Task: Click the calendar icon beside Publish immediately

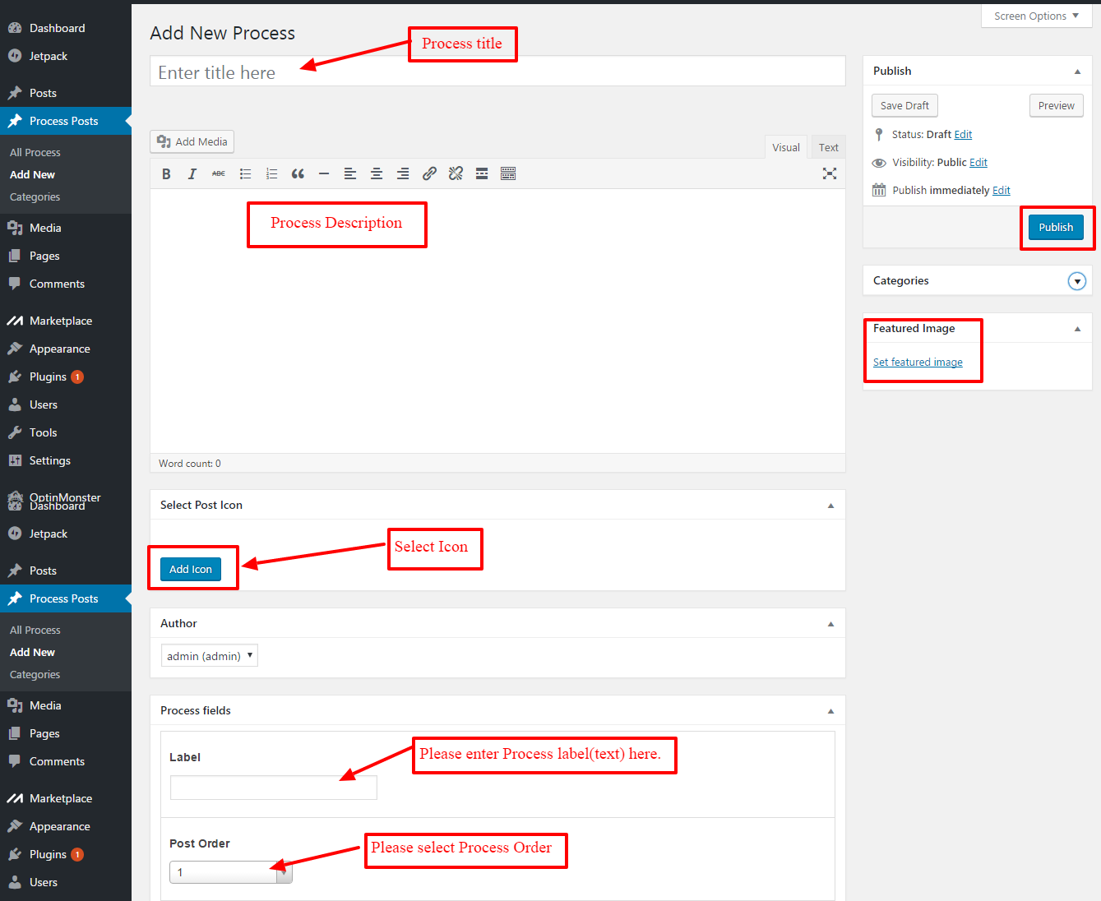Action: coord(879,190)
